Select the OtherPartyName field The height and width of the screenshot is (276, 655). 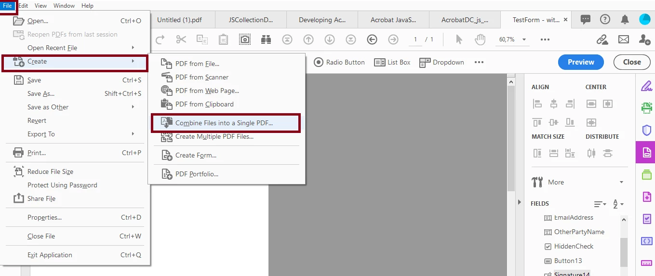(574, 232)
